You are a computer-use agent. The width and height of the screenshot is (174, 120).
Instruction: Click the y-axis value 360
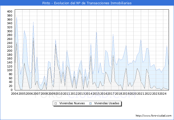[10, 19]
